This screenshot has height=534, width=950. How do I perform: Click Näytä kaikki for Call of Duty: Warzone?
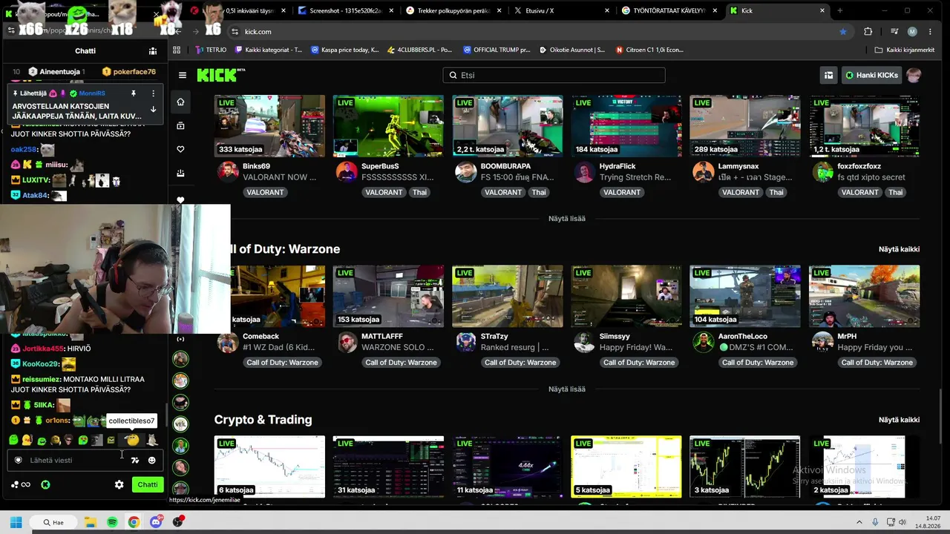899,249
